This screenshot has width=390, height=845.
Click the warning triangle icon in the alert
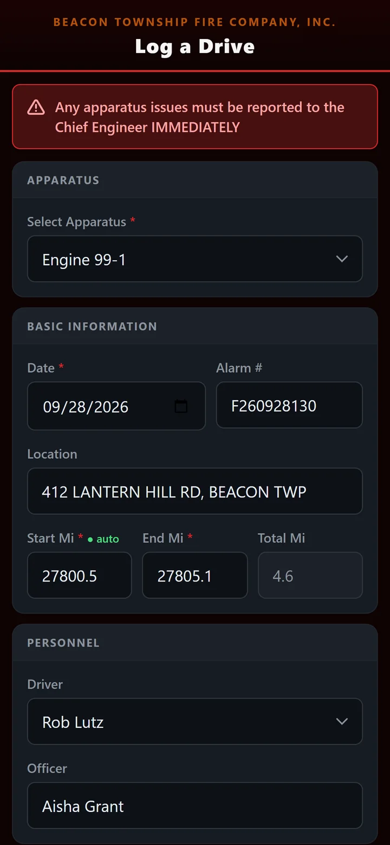pyautogui.click(x=36, y=107)
